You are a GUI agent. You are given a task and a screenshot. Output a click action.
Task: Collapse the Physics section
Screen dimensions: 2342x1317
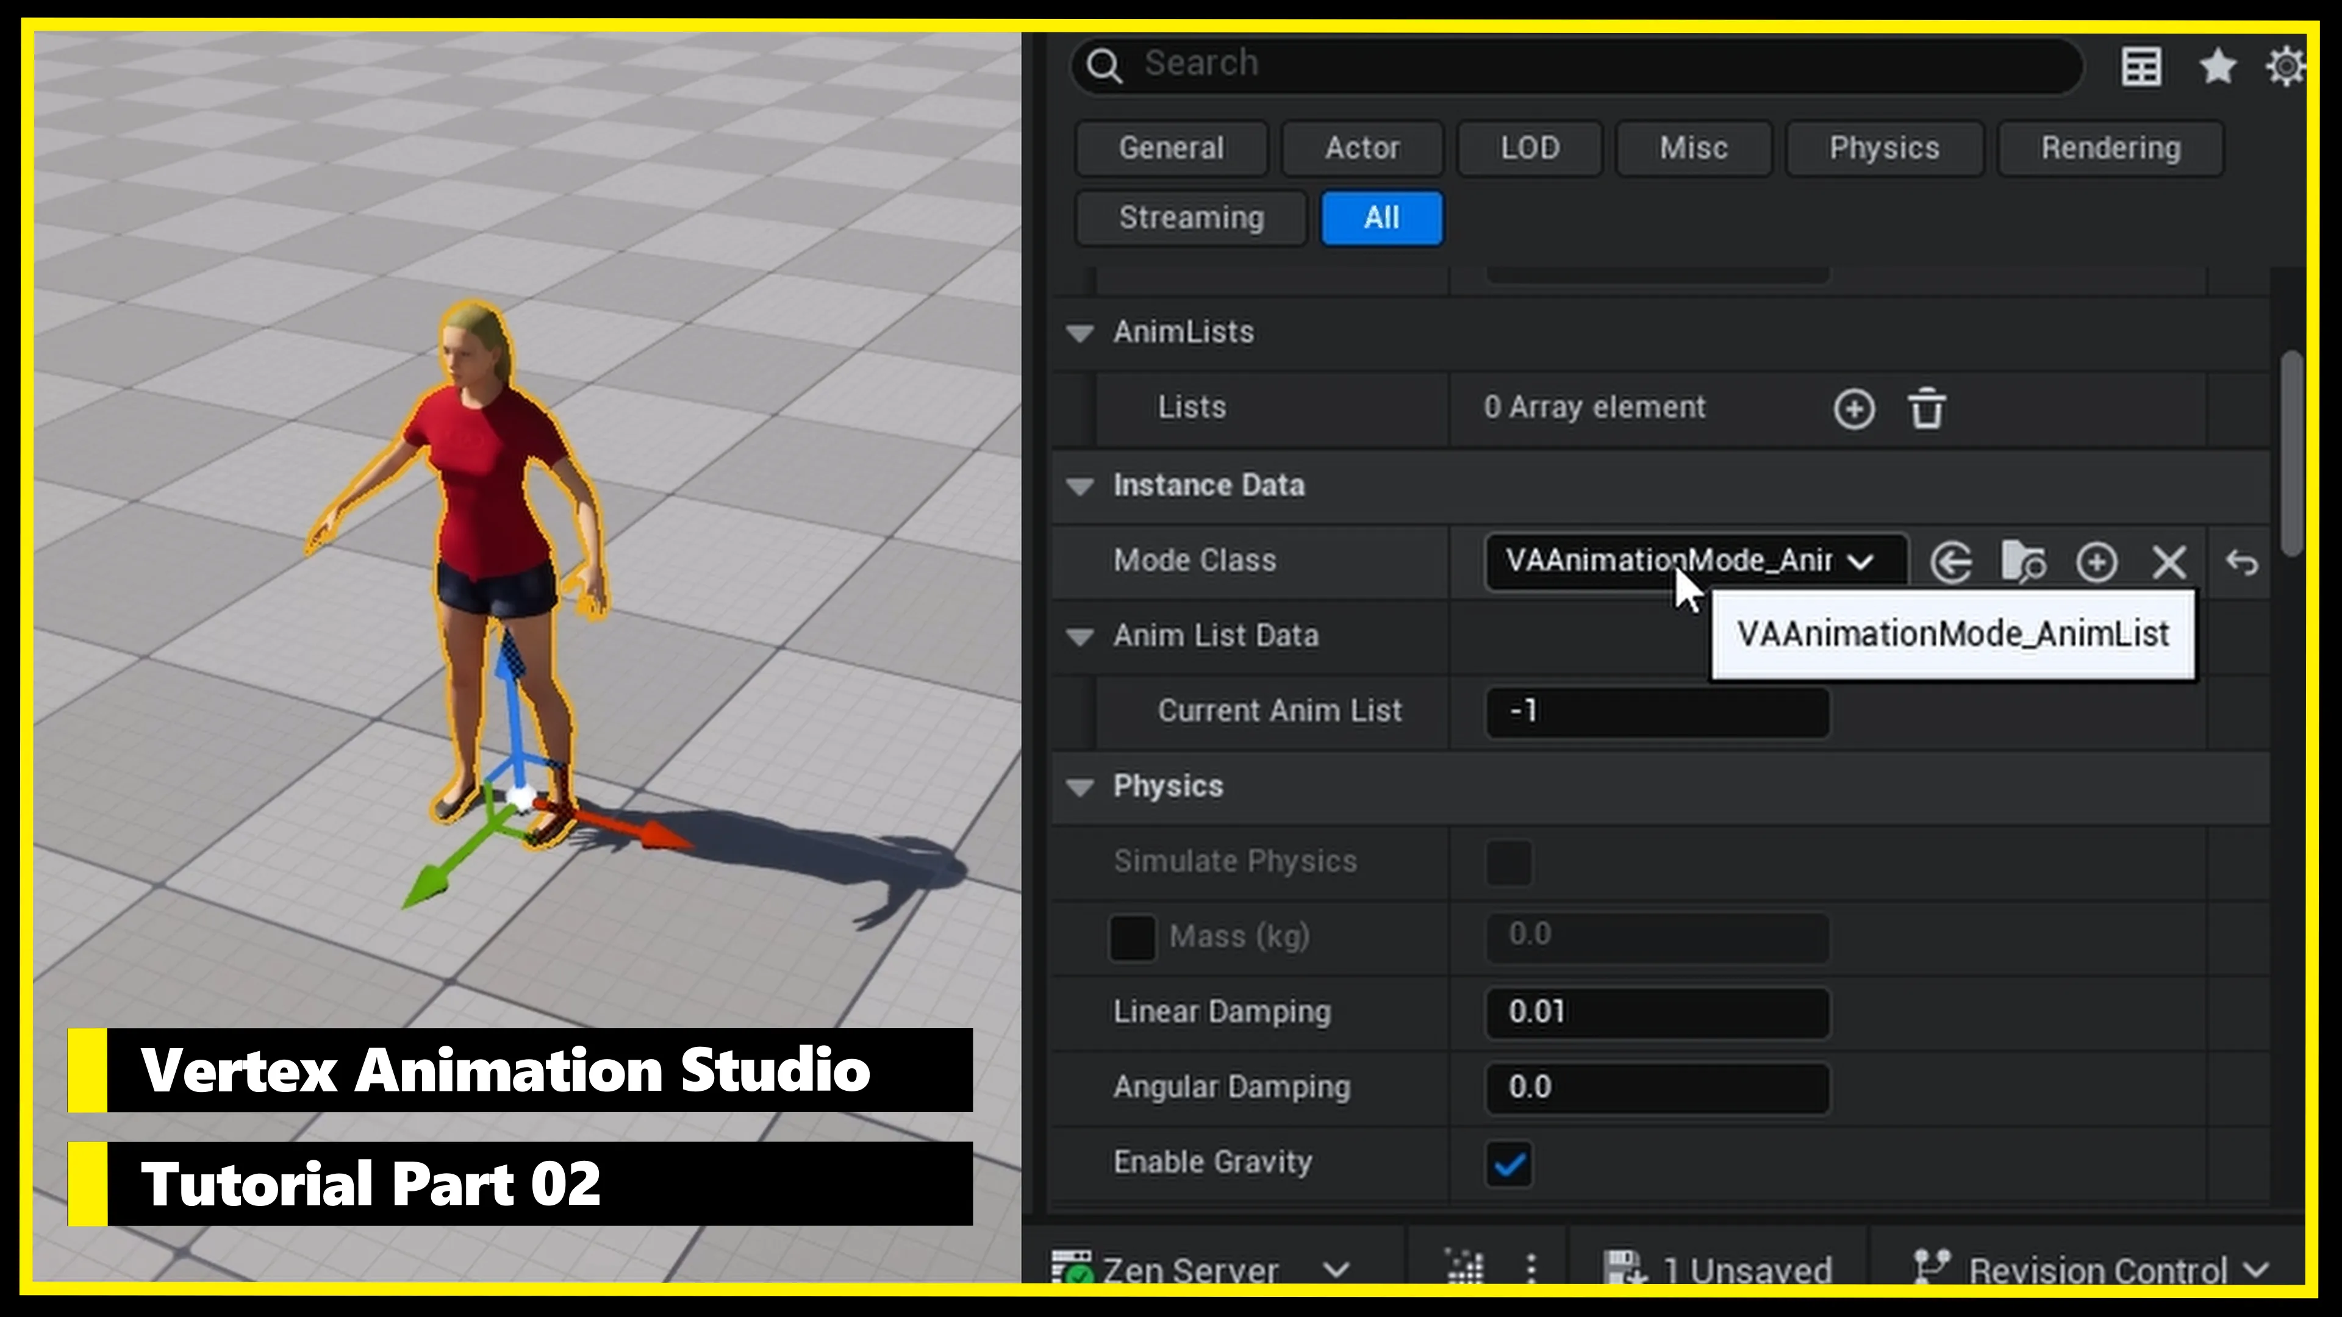[1080, 787]
